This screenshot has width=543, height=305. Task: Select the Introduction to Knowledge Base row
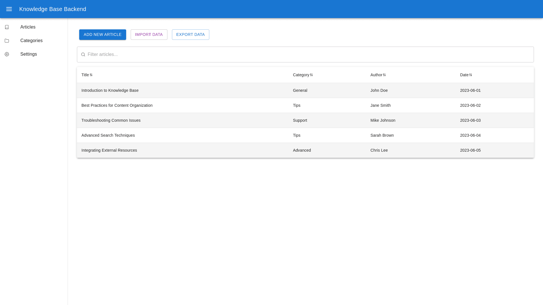click(x=110, y=90)
